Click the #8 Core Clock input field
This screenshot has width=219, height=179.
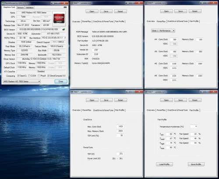point(174,76)
